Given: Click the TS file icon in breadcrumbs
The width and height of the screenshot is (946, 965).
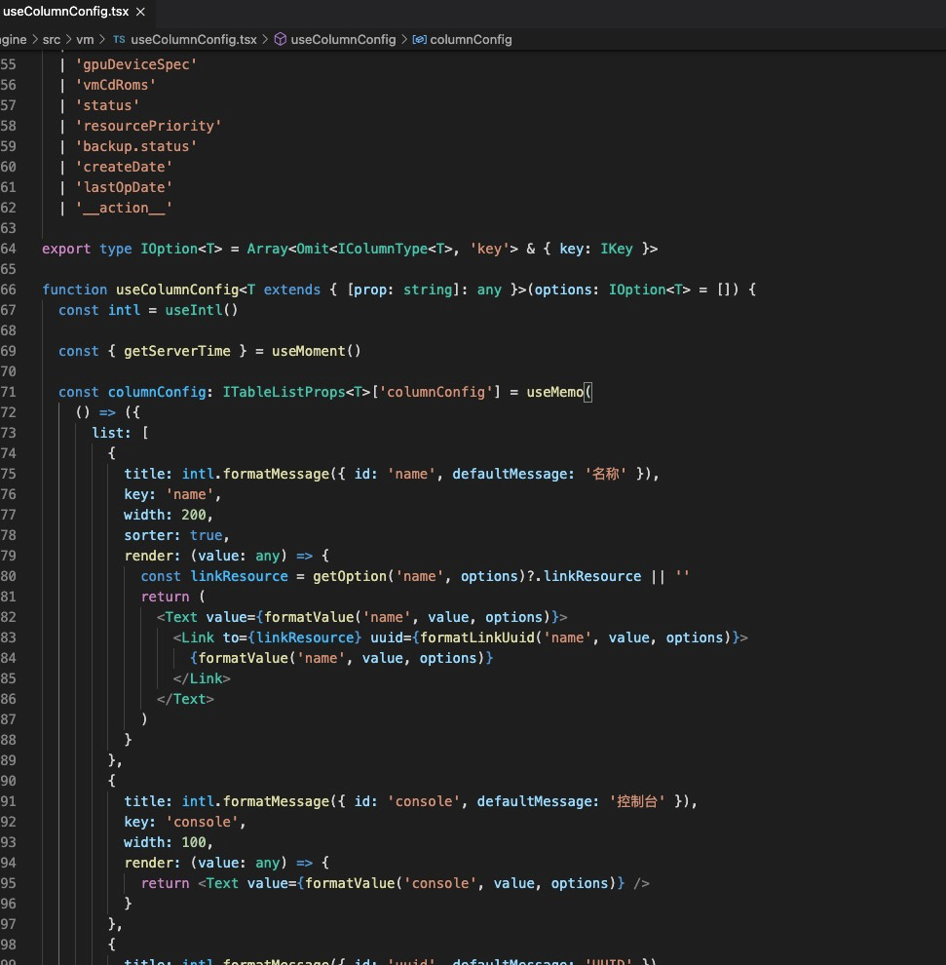Looking at the screenshot, I should point(119,40).
